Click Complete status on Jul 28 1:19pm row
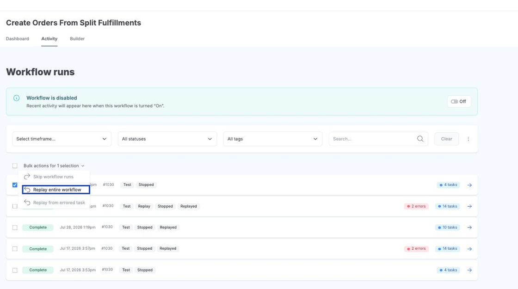518x289 pixels. pyautogui.click(x=38, y=227)
